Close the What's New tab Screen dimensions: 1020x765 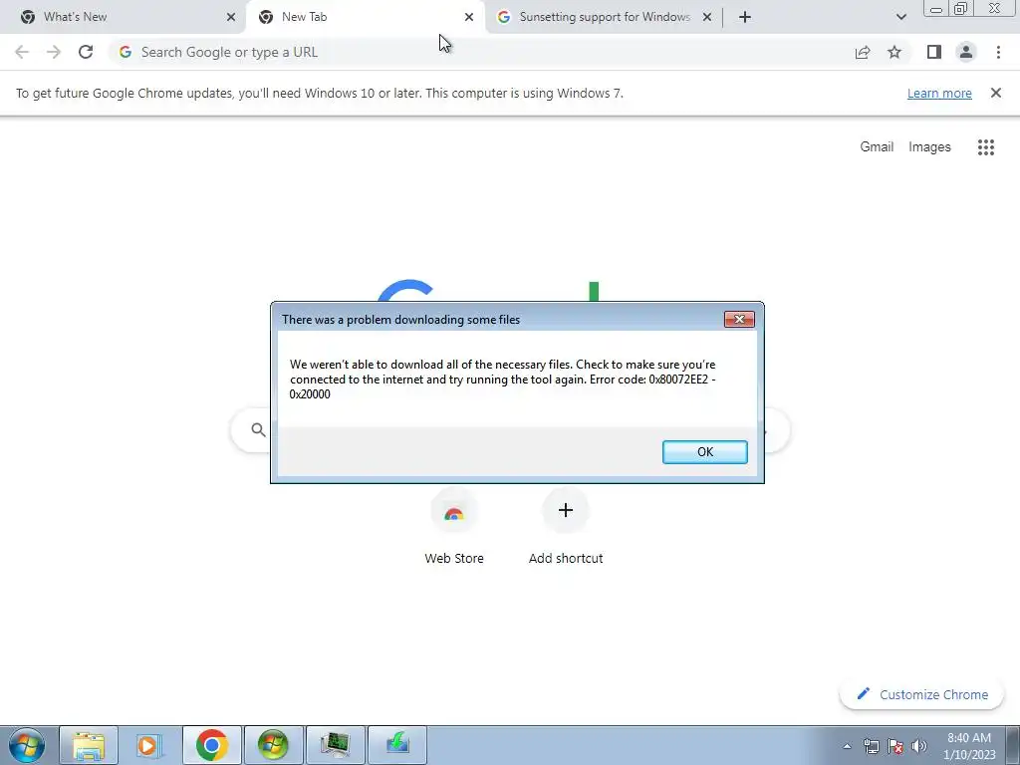tap(231, 17)
